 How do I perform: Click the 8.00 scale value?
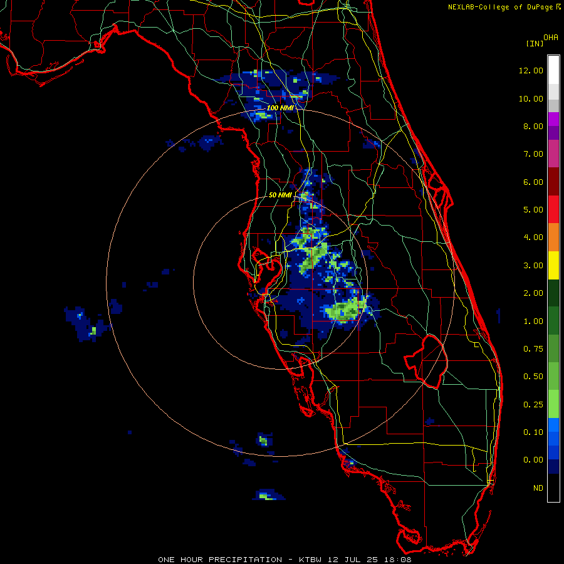click(x=533, y=126)
